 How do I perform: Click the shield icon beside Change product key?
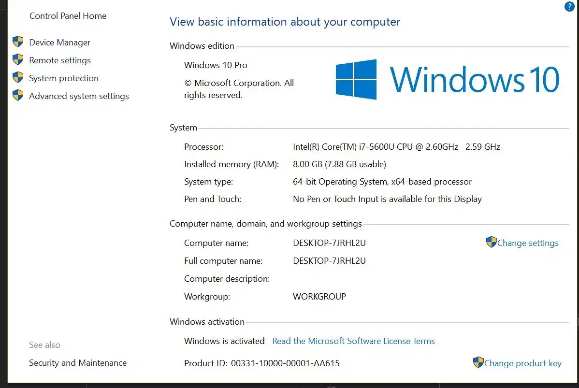[478, 363]
